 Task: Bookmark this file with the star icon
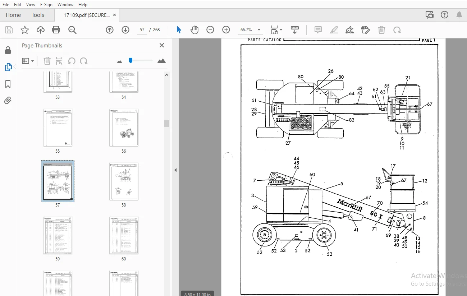coord(24,30)
